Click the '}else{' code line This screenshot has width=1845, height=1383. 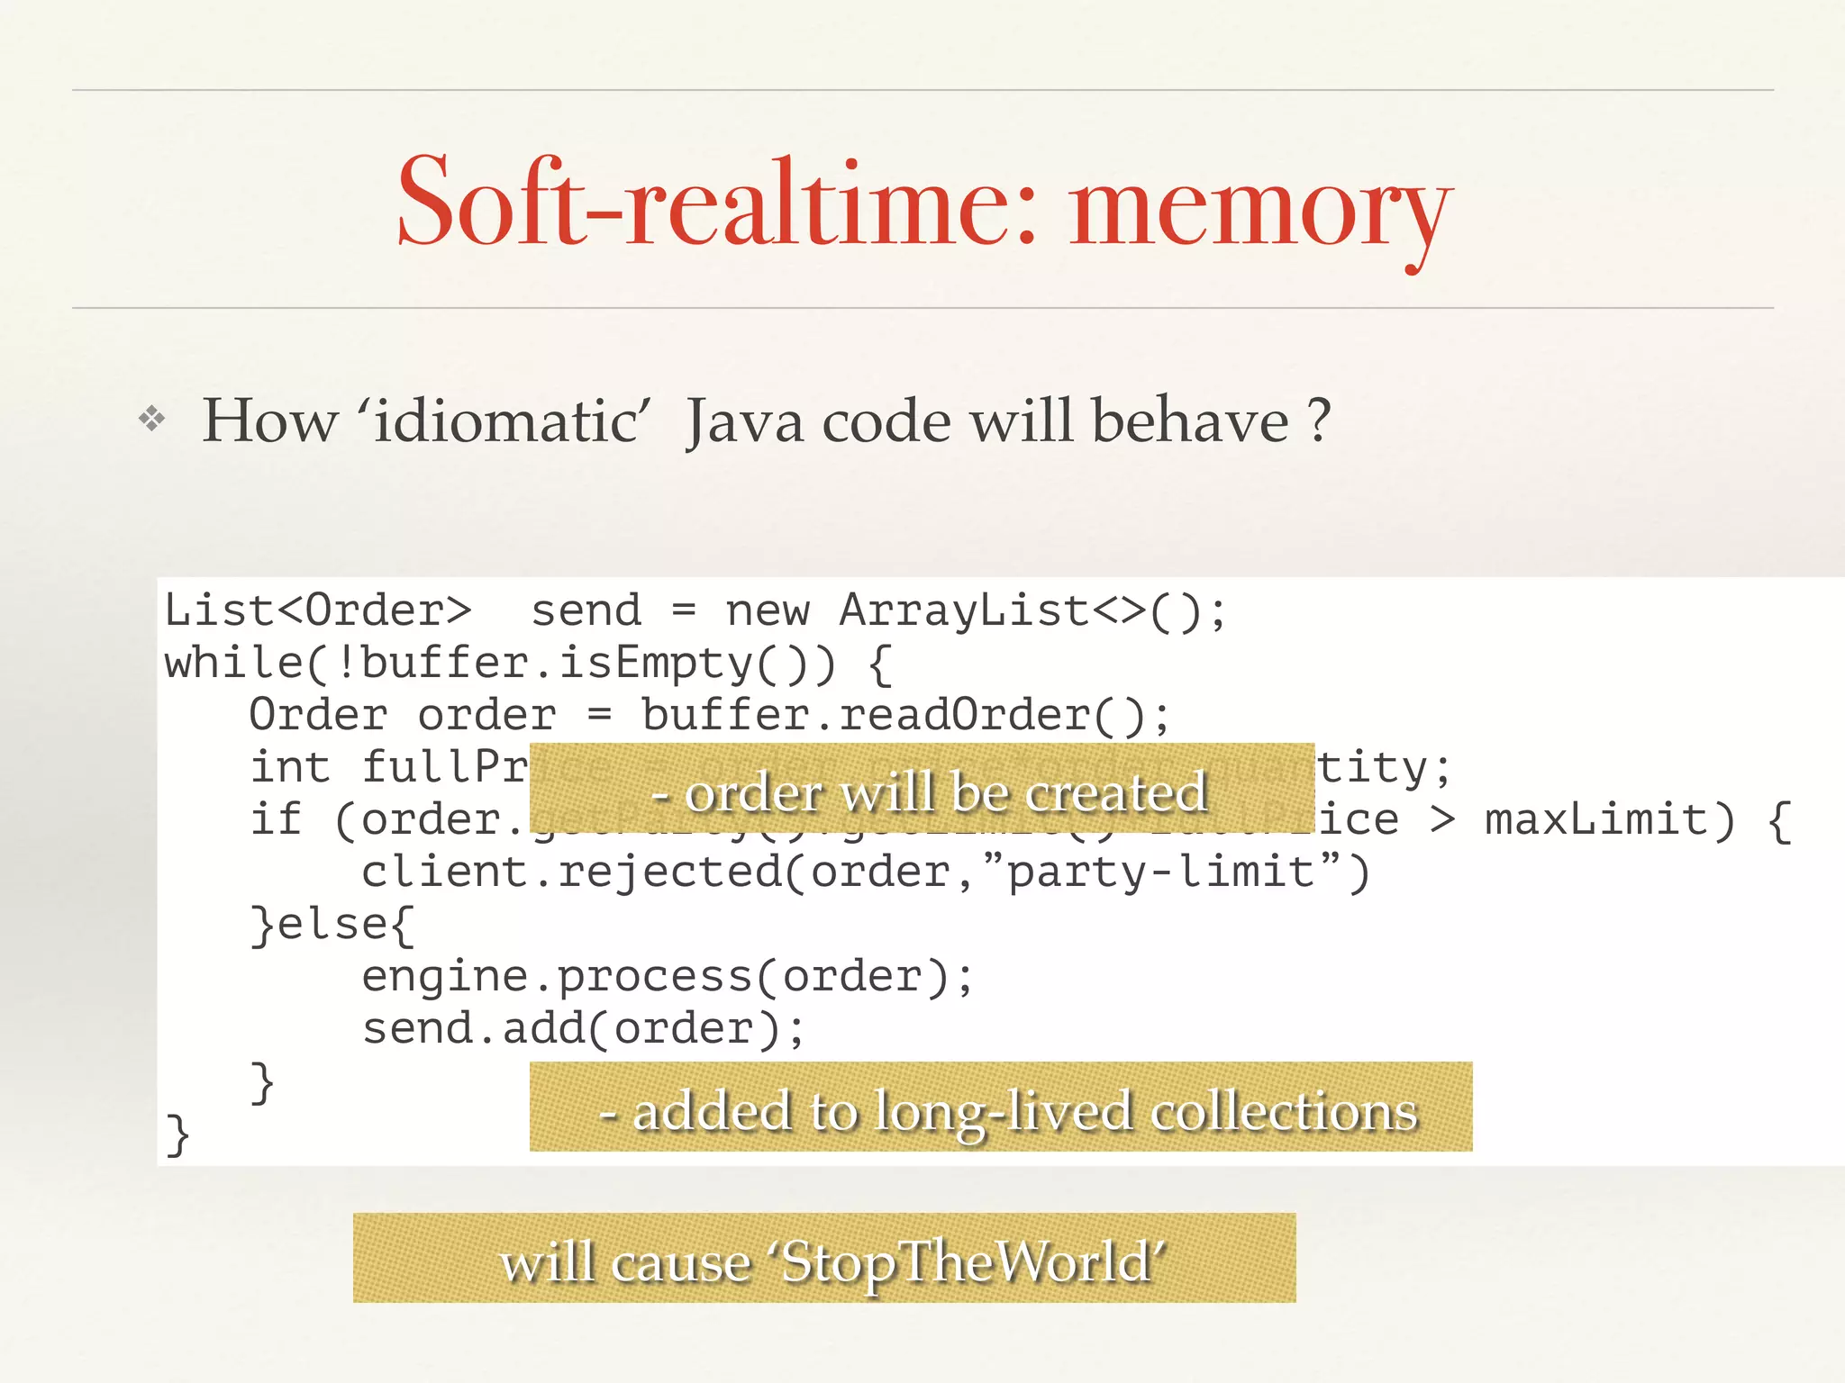[332, 925]
